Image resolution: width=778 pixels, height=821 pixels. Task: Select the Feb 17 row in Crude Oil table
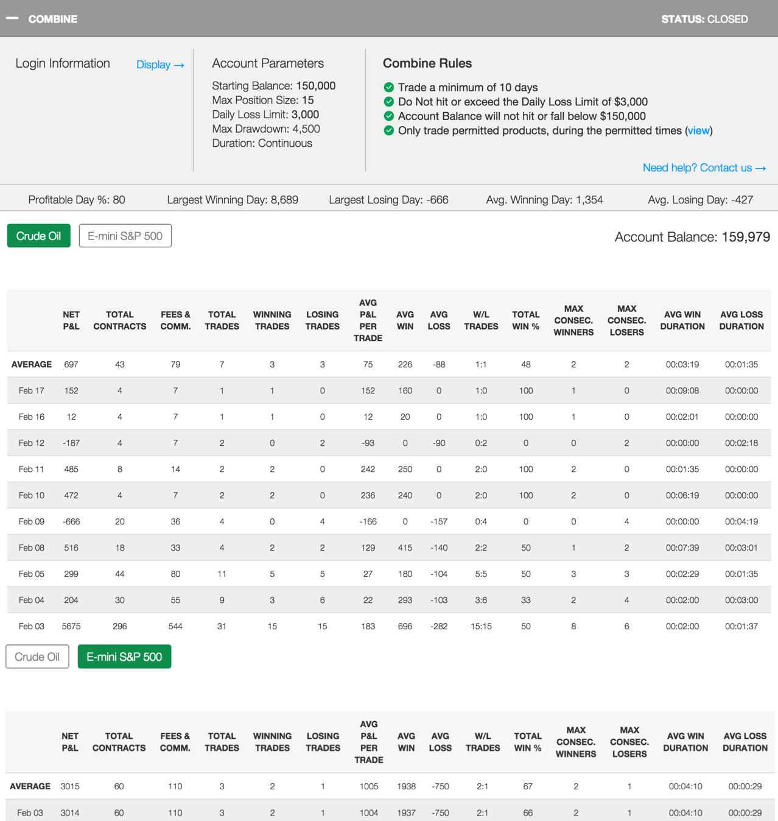pos(32,390)
